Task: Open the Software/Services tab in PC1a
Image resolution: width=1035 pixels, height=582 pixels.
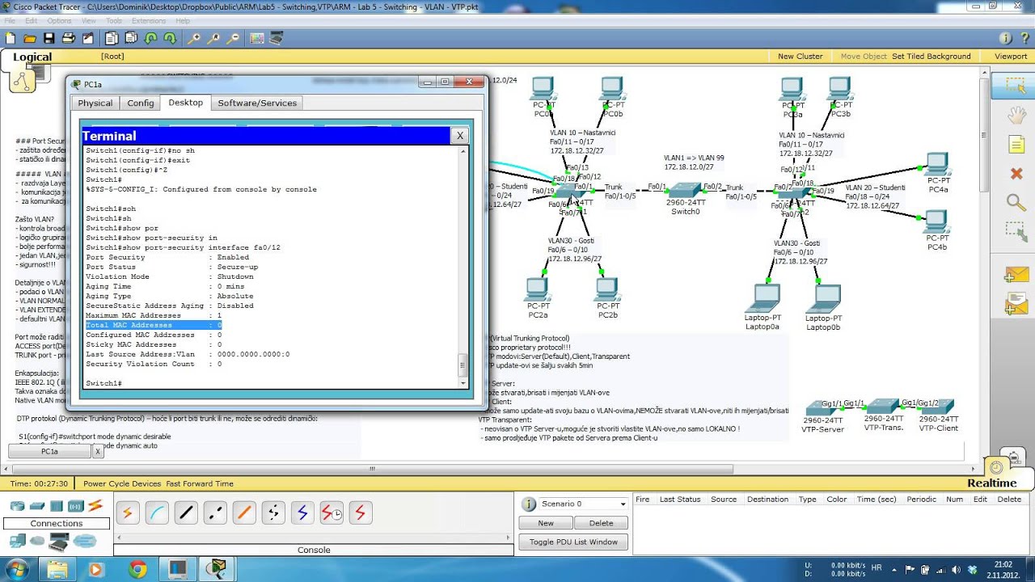Action: tap(257, 103)
